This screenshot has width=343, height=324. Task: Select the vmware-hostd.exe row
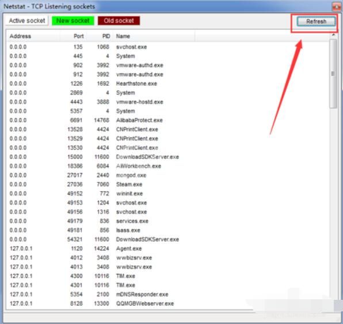click(x=168, y=102)
